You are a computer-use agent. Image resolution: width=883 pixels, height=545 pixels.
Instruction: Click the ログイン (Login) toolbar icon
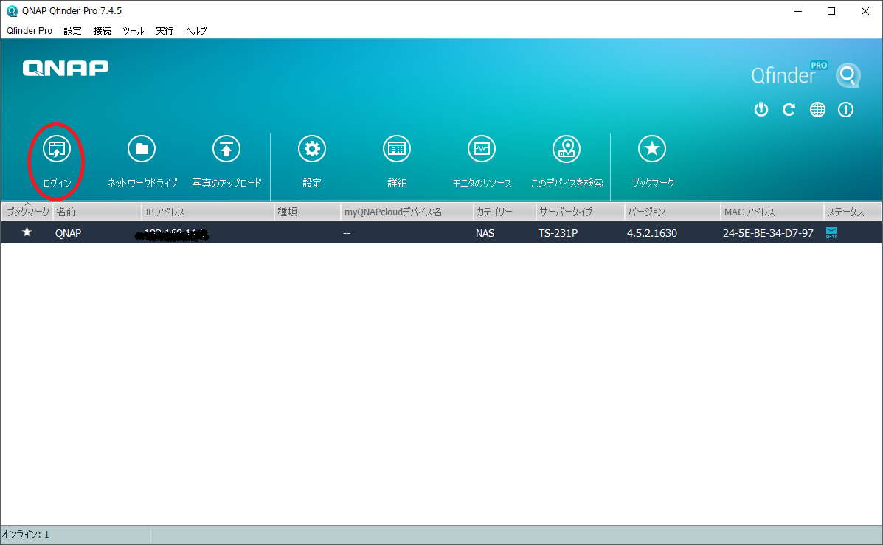56,149
